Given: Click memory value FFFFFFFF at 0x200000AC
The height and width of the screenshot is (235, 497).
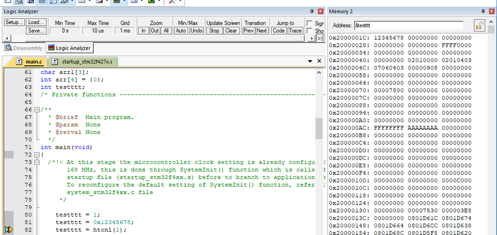Looking at the screenshot, I should 389,128.
